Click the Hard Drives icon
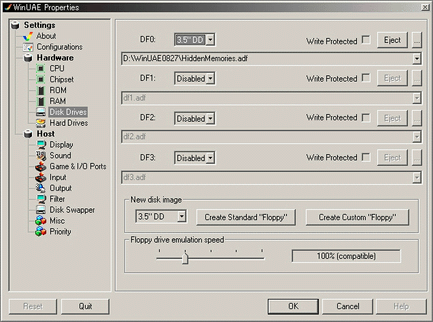 (x=41, y=123)
